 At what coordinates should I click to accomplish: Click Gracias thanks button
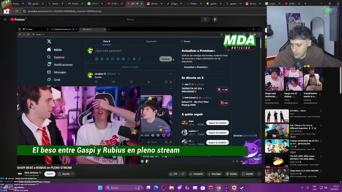[x=231, y=174]
